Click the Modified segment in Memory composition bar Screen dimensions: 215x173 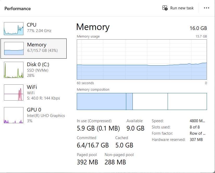129,101
